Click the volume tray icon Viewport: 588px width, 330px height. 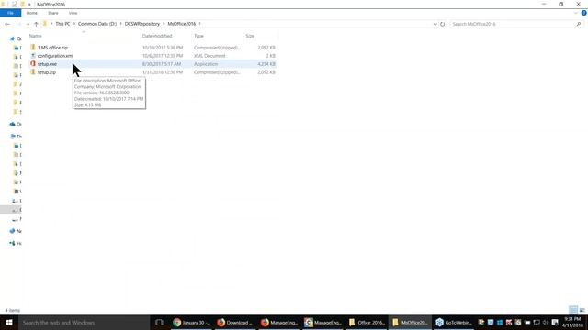(x=546, y=323)
